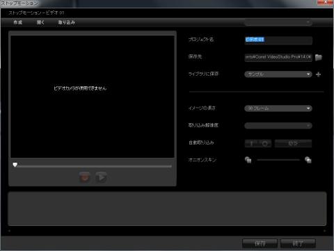
Task: Click the preview scrubber handle
Action: [x=15, y=165]
